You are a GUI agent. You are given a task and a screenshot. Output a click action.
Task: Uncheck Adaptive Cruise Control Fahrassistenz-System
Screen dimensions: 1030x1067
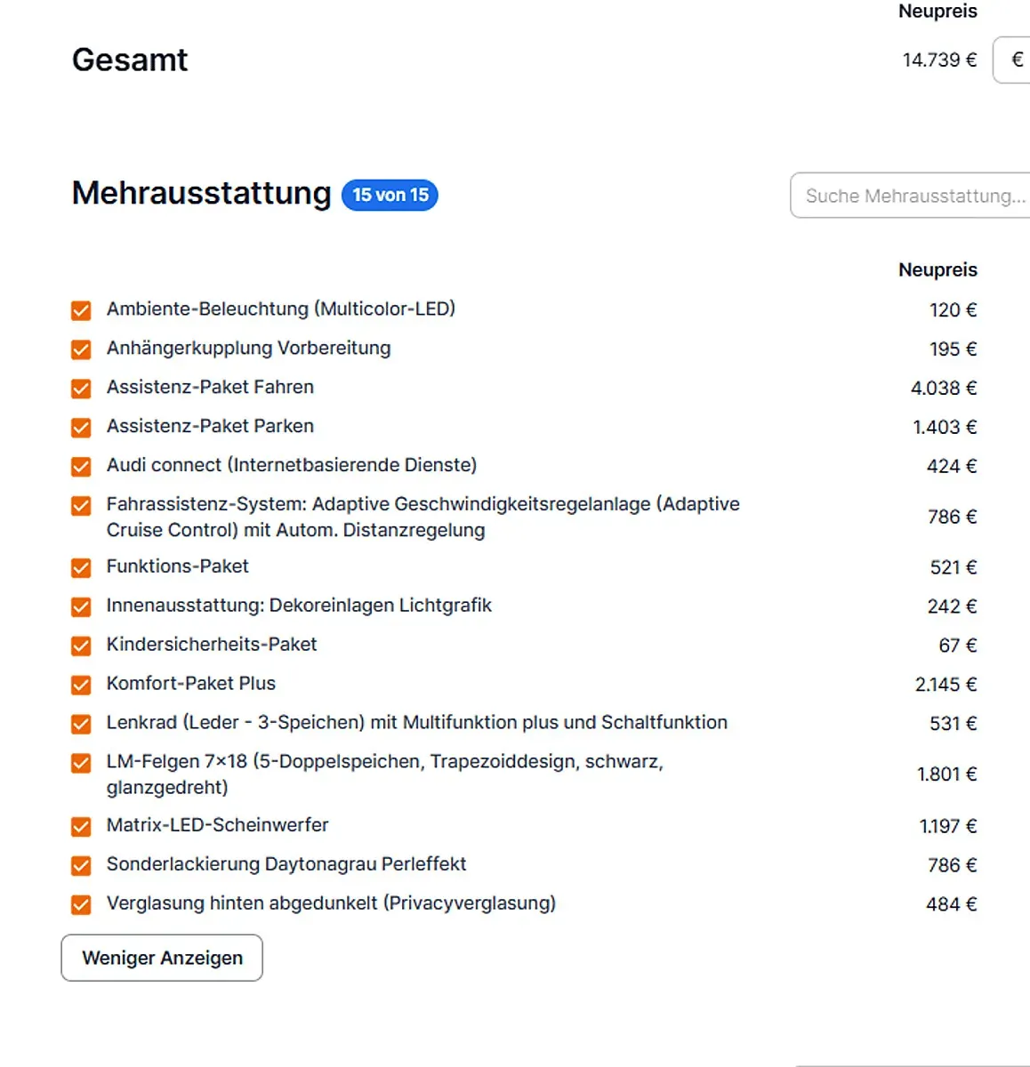pyautogui.click(x=81, y=506)
